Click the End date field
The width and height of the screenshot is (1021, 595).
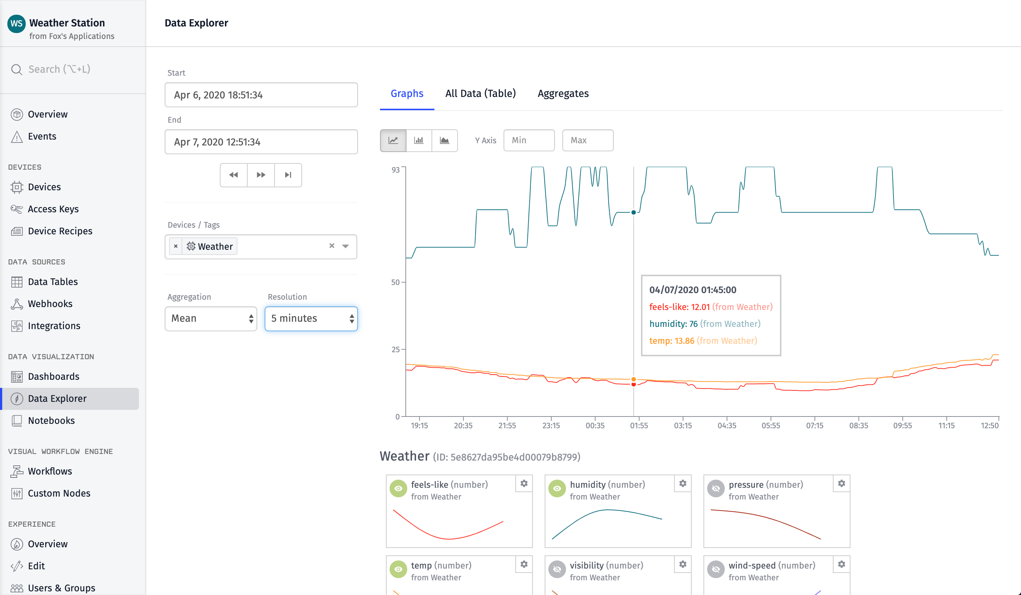[261, 142]
